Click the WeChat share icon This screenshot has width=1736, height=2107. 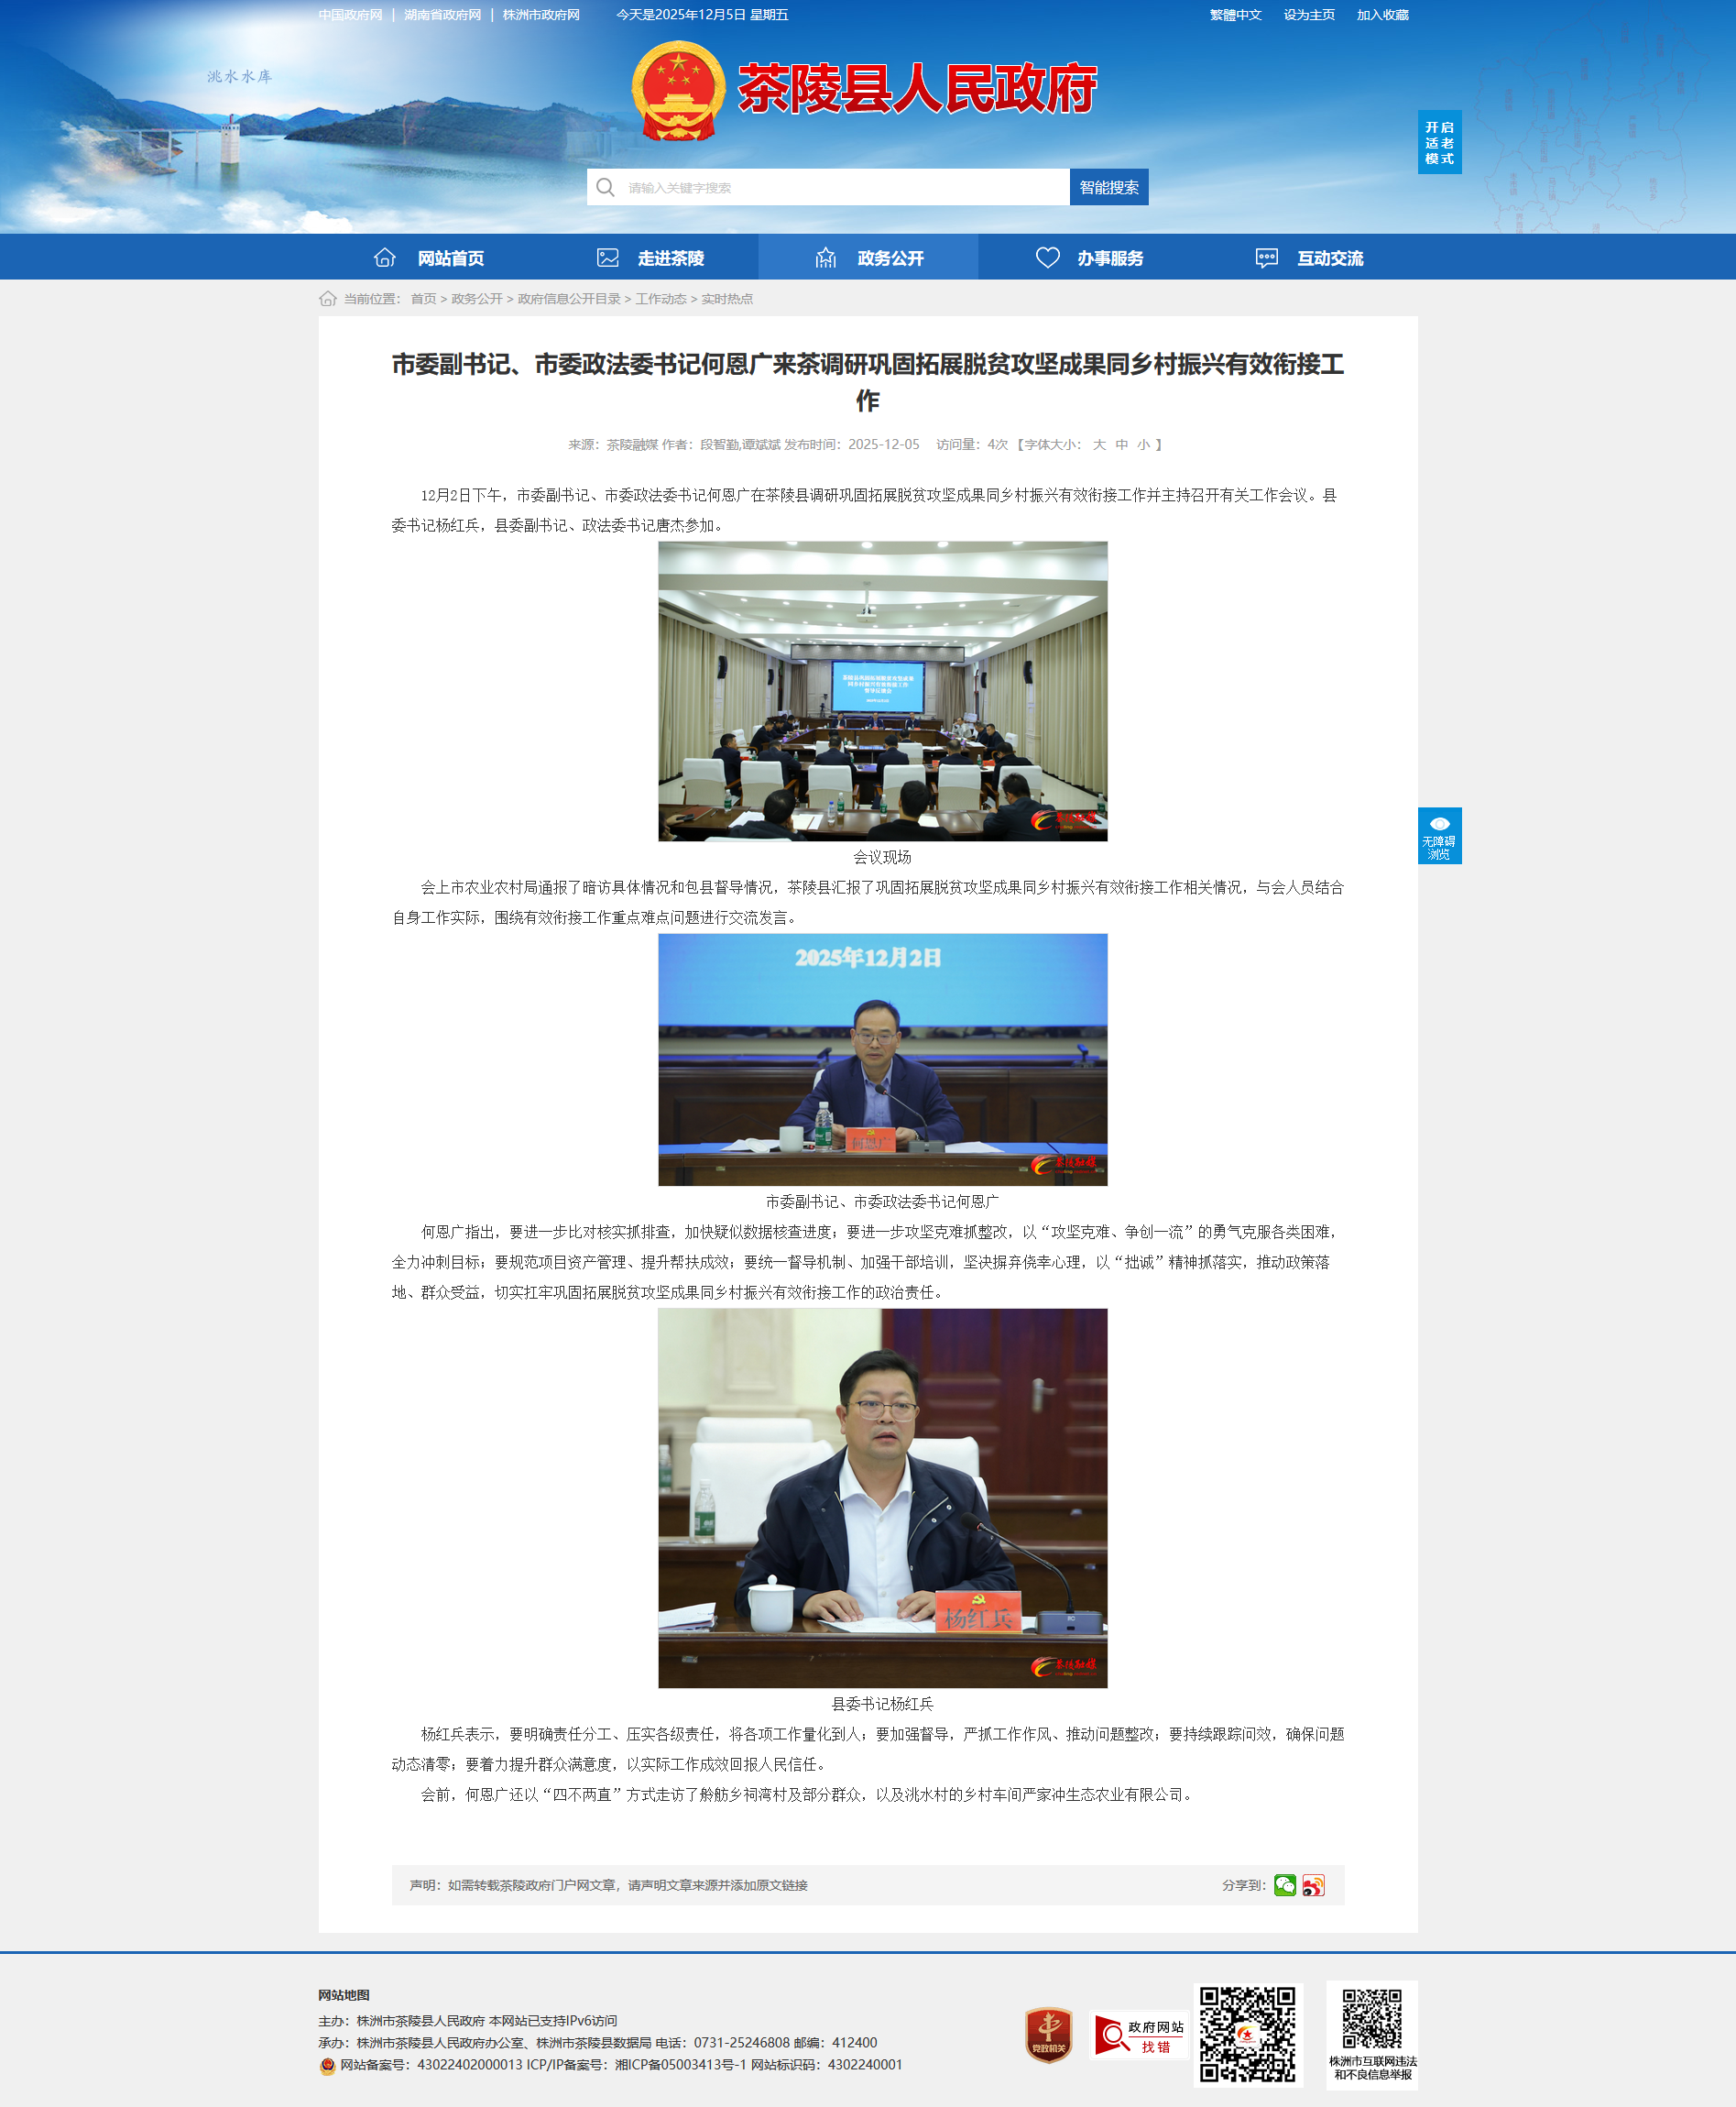[x=1284, y=1885]
